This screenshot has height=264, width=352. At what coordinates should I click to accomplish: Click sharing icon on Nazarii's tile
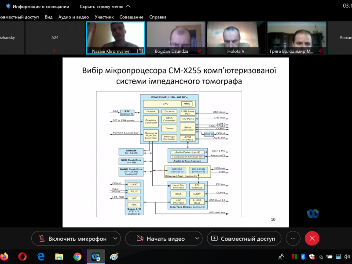(140, 51)
